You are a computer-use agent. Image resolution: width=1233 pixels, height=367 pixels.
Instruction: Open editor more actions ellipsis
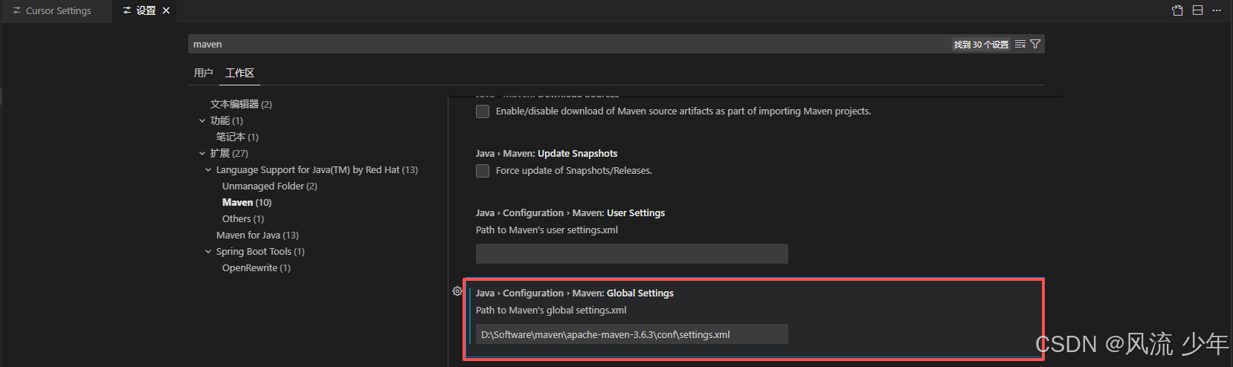coord(1217,10)
